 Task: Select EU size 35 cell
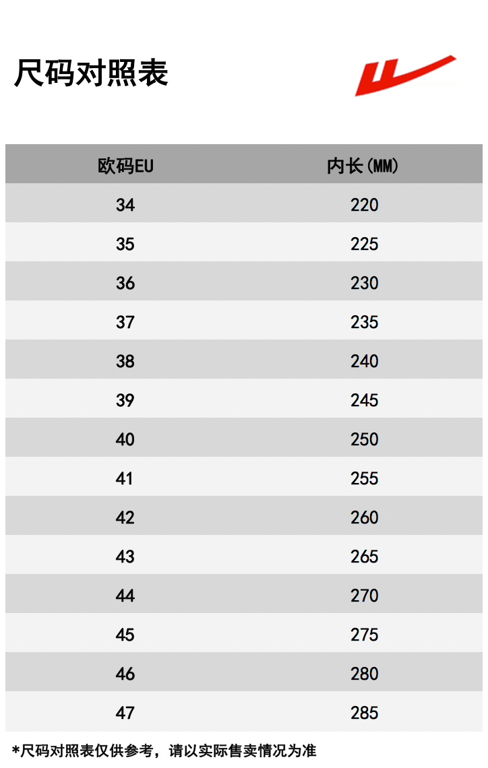pos(125,244)
